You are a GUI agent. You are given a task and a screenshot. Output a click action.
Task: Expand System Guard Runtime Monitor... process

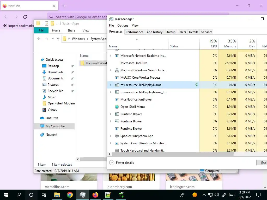[x=110, y=143]
